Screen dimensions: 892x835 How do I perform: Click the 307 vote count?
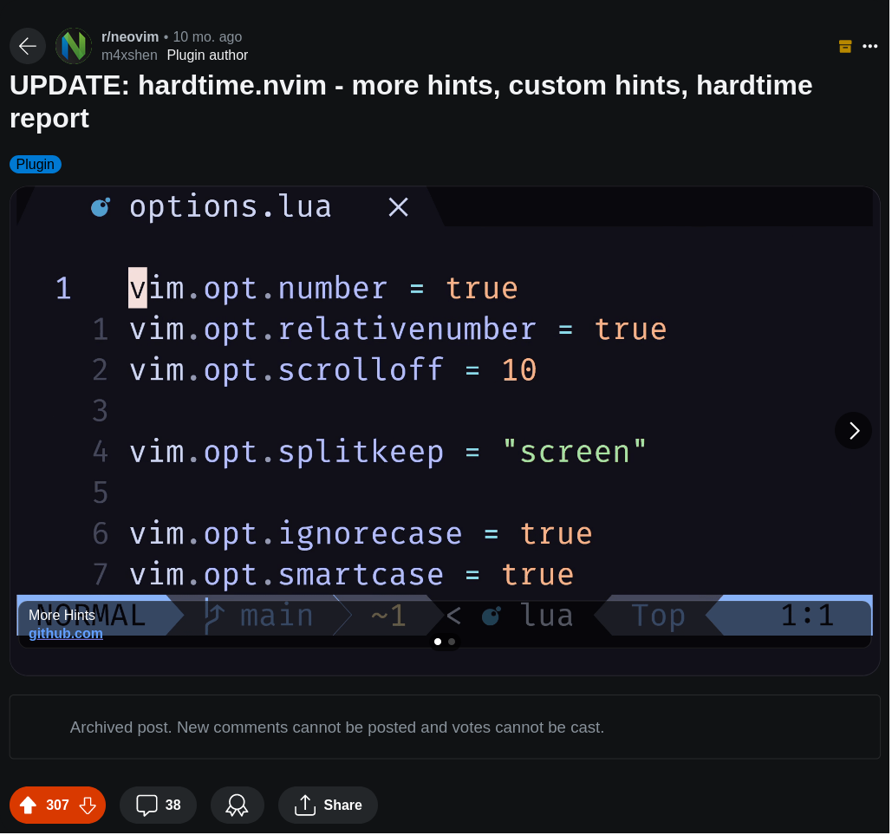click(57, 806)
